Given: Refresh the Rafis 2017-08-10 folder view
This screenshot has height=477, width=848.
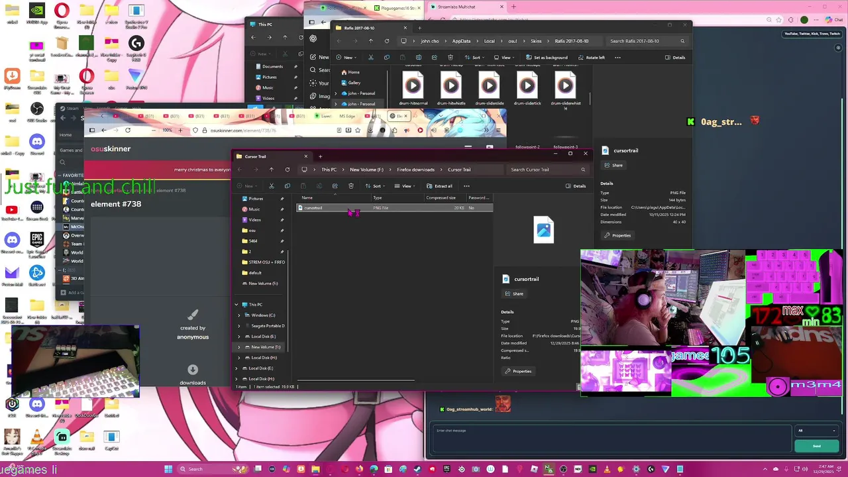Looking at the screenshot, I should [386, 41].
